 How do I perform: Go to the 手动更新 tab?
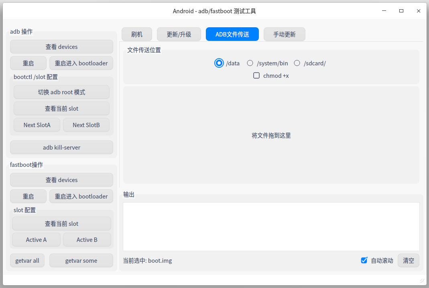(285, 34)
